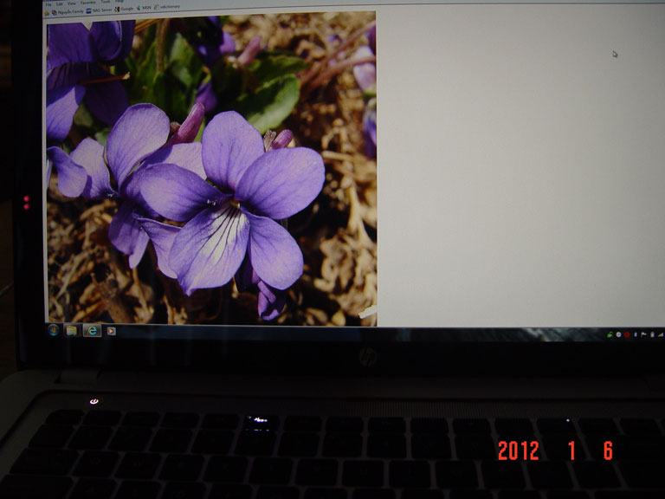
Task: Click the white round tray icon
Action: 619,334
